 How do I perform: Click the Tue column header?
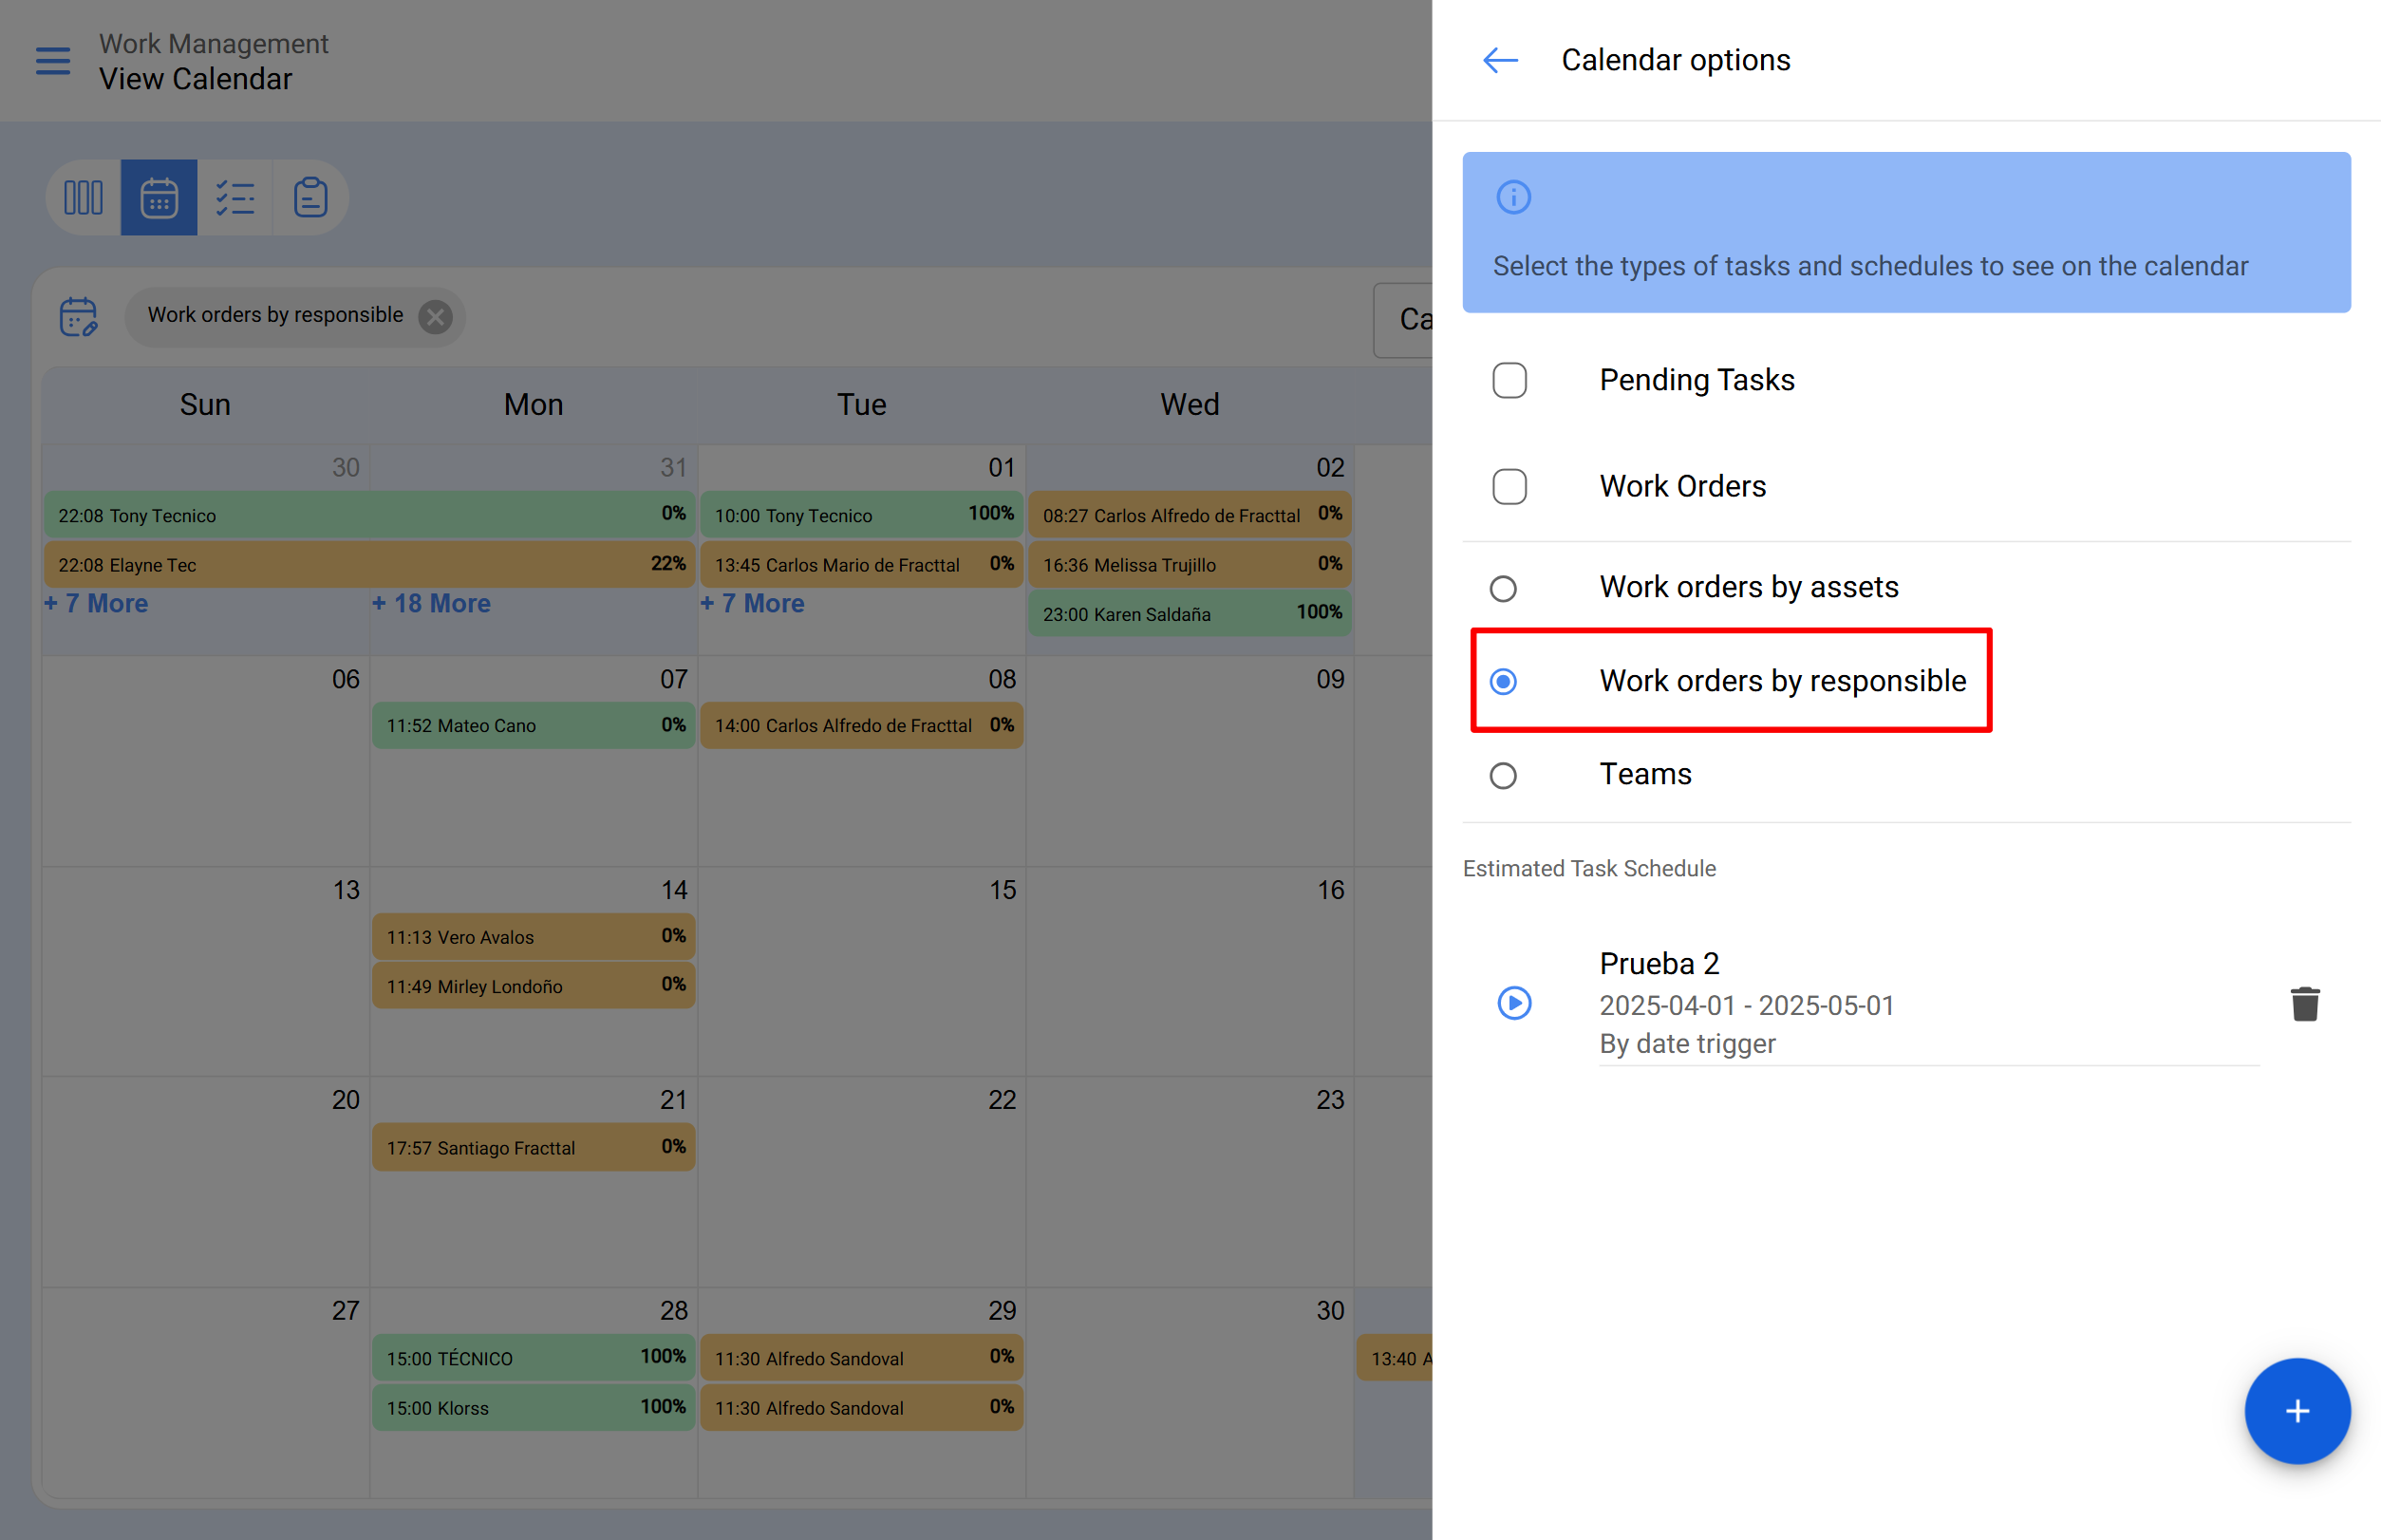861,405
